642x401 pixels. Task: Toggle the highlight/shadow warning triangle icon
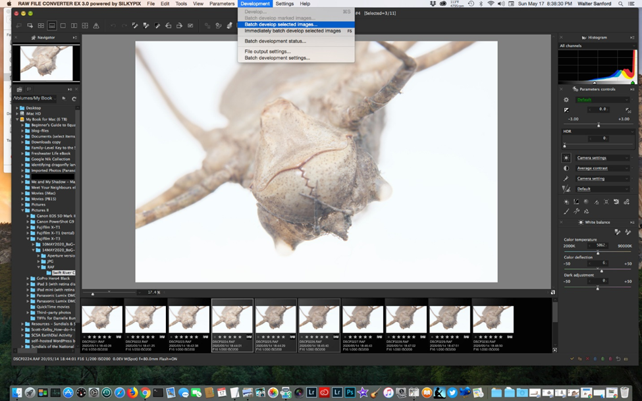[x=96, y=26]
